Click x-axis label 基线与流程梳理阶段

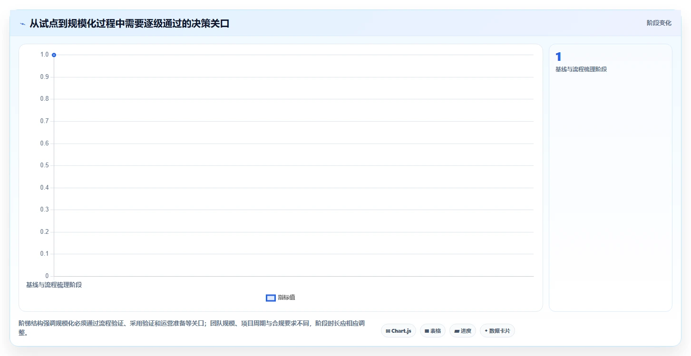click(54, 285)
